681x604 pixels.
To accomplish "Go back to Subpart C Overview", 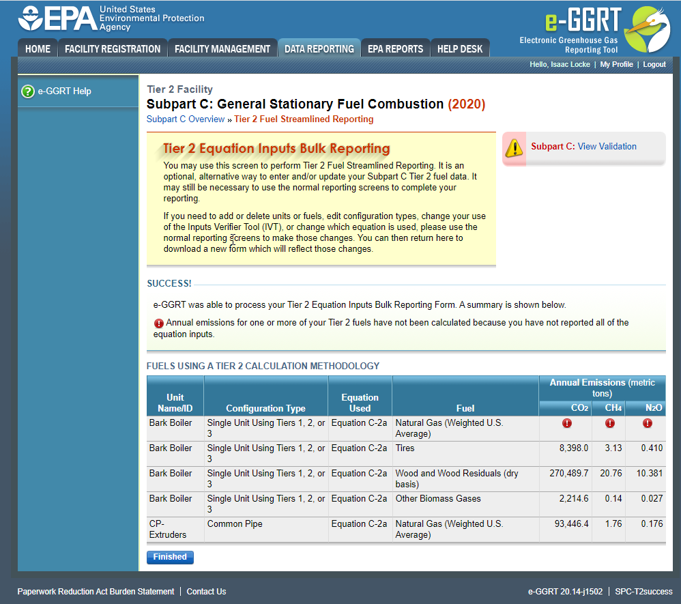I will [x=186, y=119].
